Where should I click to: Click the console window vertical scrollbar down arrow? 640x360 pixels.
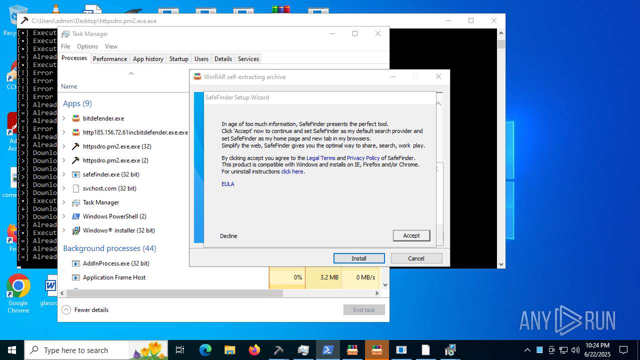pos(501,264)
